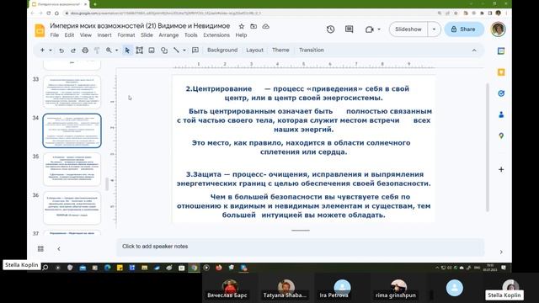539x303 pixels.
Task: Open the Transition panel
Action: point(311,50)
